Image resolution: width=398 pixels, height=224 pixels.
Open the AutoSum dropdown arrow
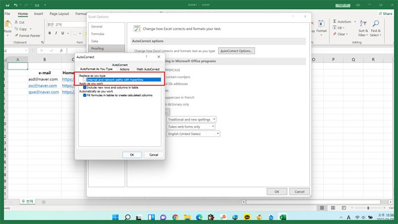[x=355, y=22]
